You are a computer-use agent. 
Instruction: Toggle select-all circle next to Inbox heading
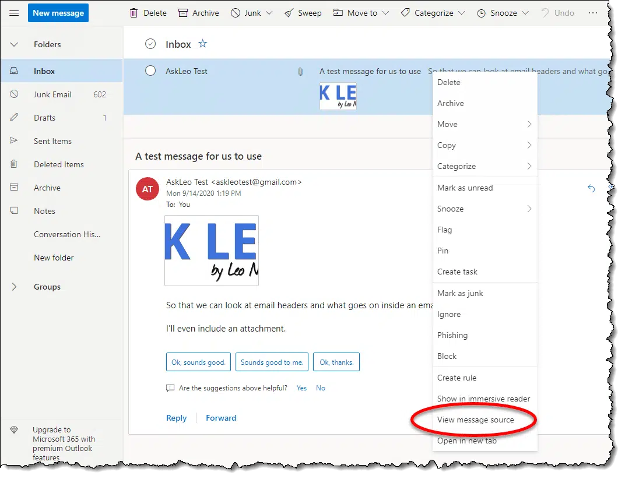coord(150,44)
